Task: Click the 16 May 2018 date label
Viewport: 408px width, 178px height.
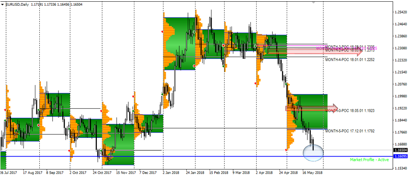Action: coord(312,172)
